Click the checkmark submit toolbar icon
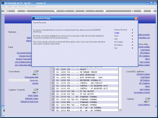The image size is (158, 118). pos(143,11)
